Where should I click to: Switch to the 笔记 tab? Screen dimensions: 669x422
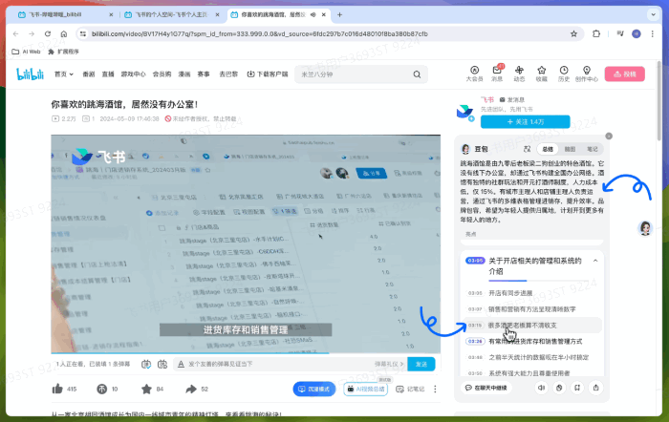pyautogui.click(x=592, y=150)
